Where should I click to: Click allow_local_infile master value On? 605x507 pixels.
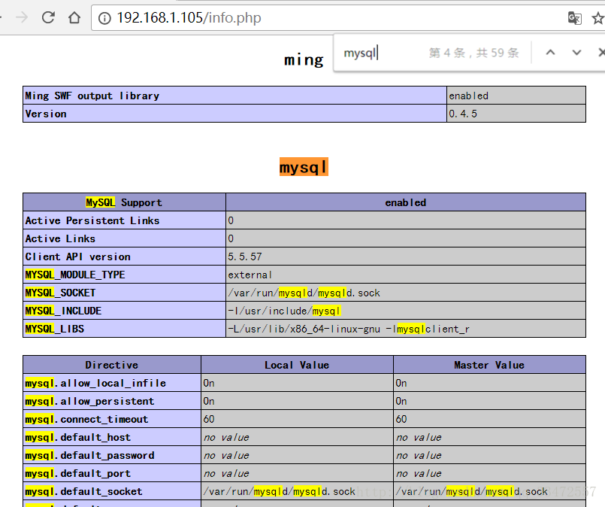pyautogui.click(x=401, y=383)
